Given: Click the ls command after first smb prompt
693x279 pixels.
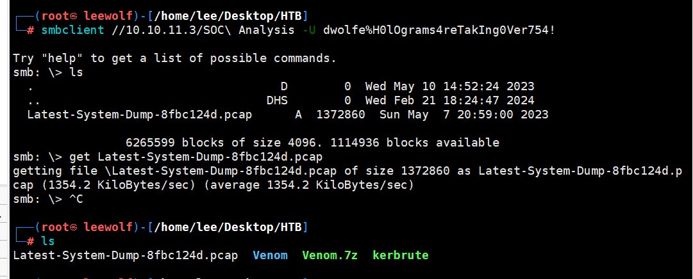Looking at the screenshot, I should tap(76, 72).
